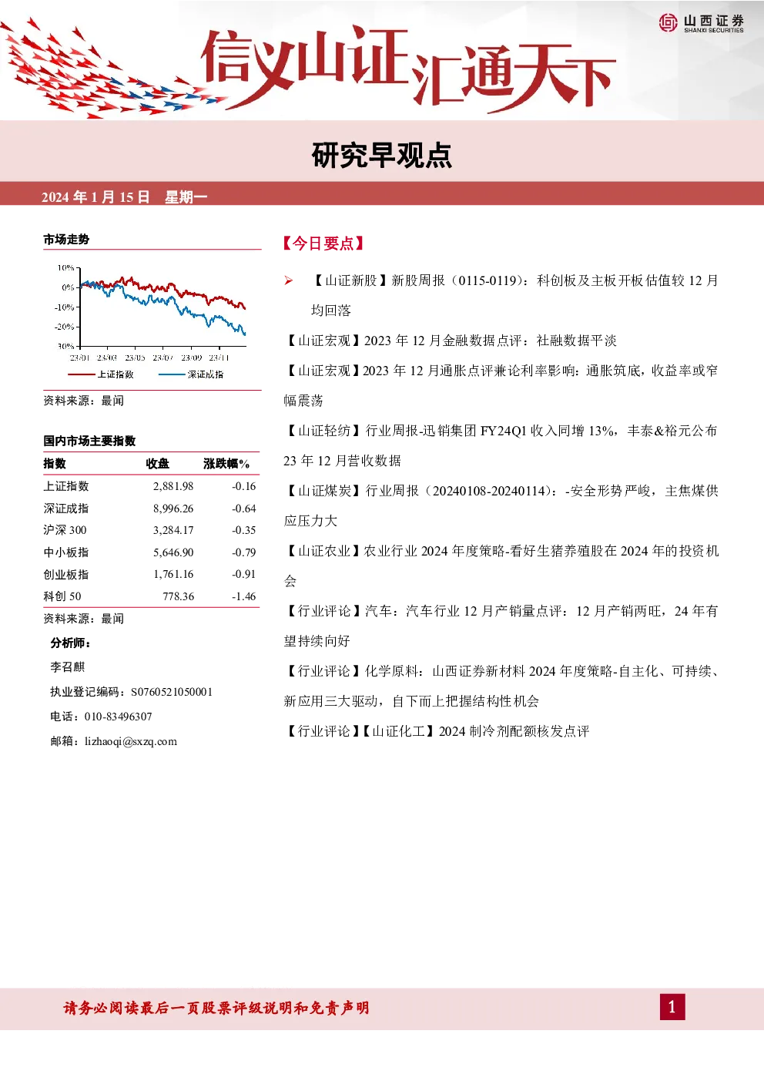Open the 12月通胀点评 item
The image size is (764, 1081).
tap(501, 385)
